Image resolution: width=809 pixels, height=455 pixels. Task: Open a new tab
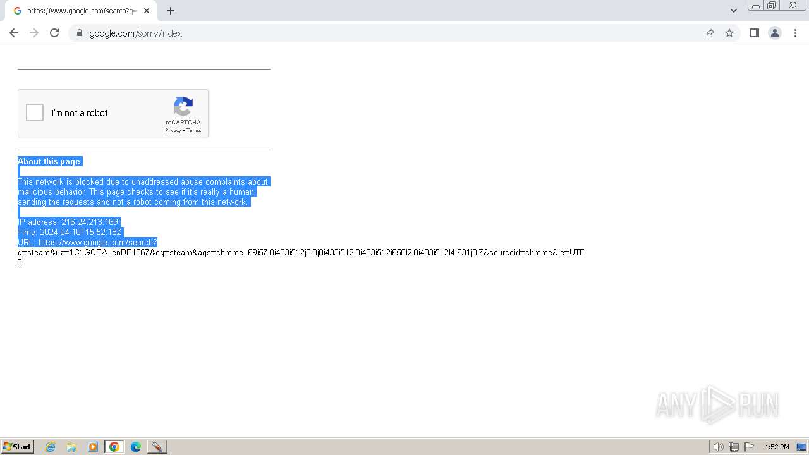pyautogui.click(x=171, y=11)
